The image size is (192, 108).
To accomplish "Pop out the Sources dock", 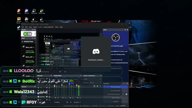I will (x=51, y=76).
